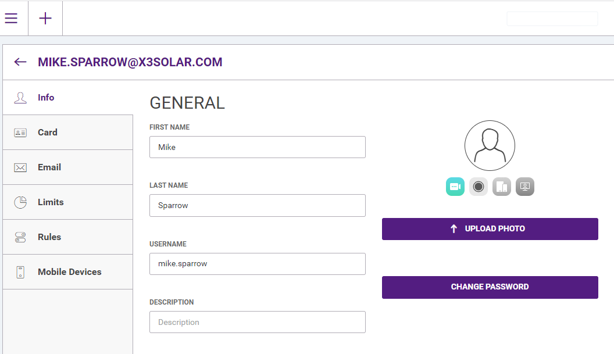Click the desktop monitor icon
This screenshot has height=354, width=614.
[525, 187]
